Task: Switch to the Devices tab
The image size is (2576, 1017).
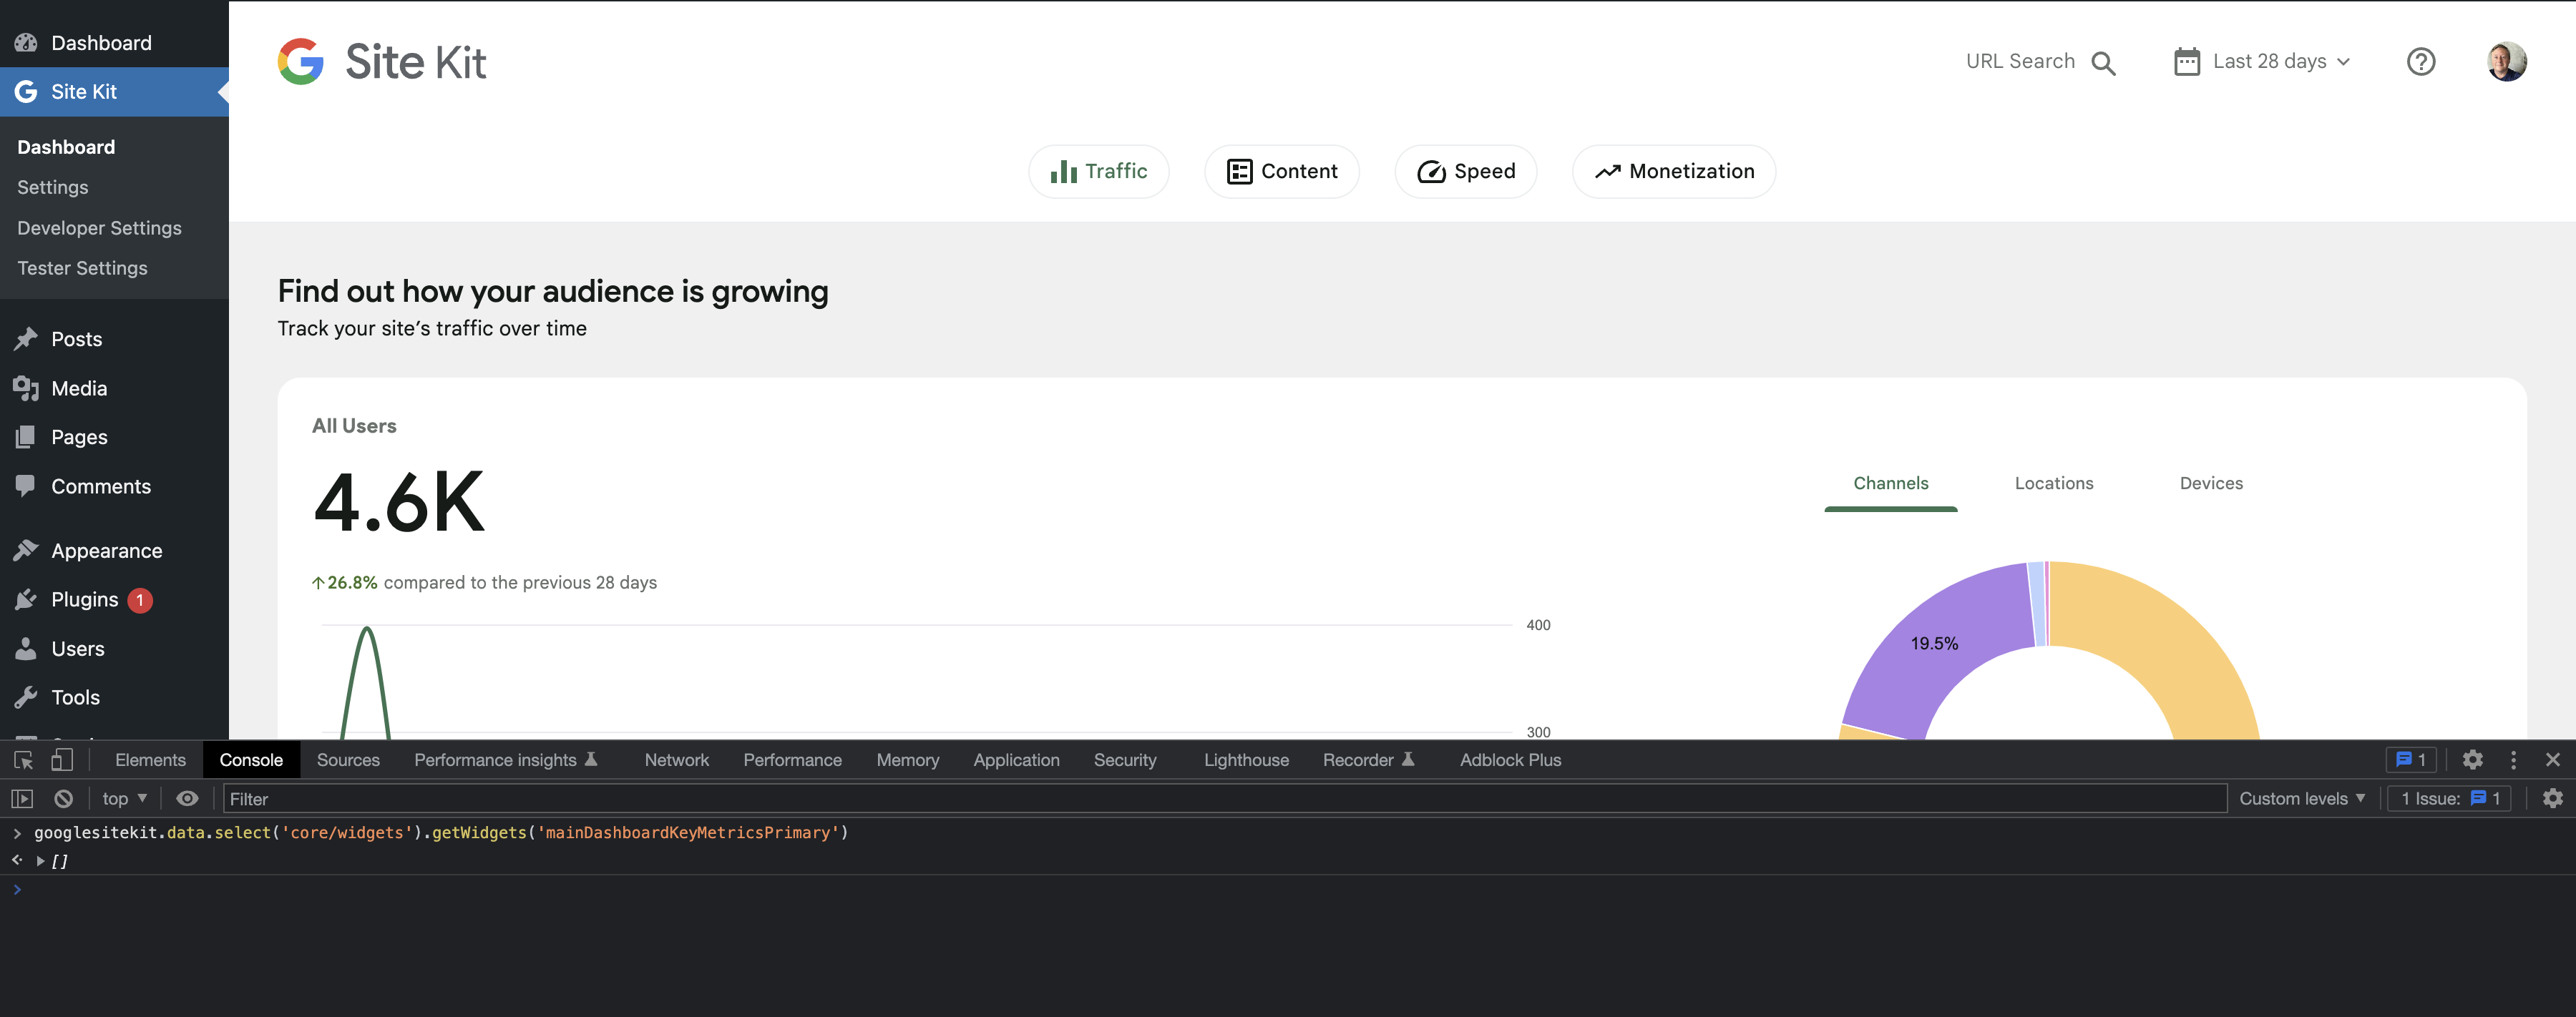Action: pyautogui.click(x=2210, y=483)
